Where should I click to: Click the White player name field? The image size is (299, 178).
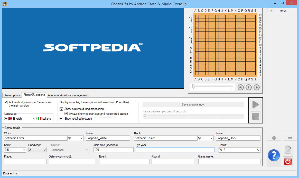pyautogui.click(x=35, y=138)
